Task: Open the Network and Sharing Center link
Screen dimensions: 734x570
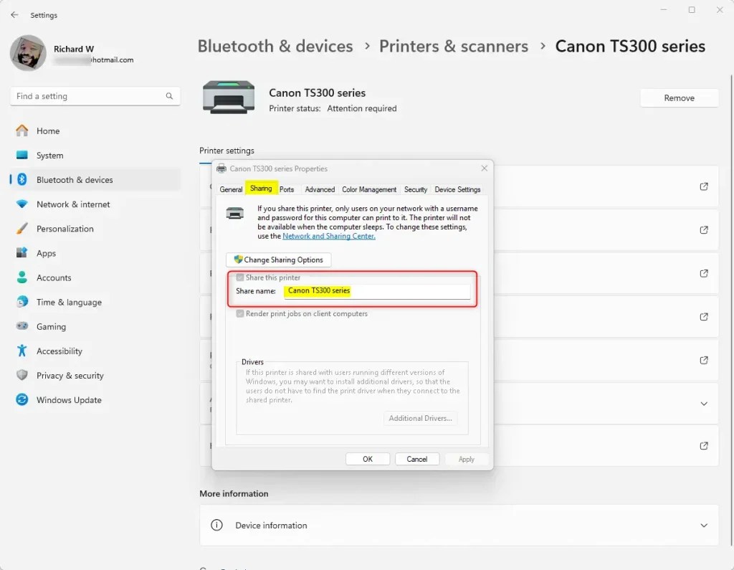Action: coord(328,236)
